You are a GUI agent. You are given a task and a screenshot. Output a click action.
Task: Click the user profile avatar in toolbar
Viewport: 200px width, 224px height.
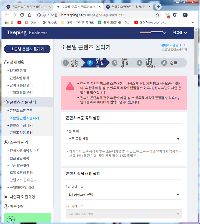pos(185,15)
